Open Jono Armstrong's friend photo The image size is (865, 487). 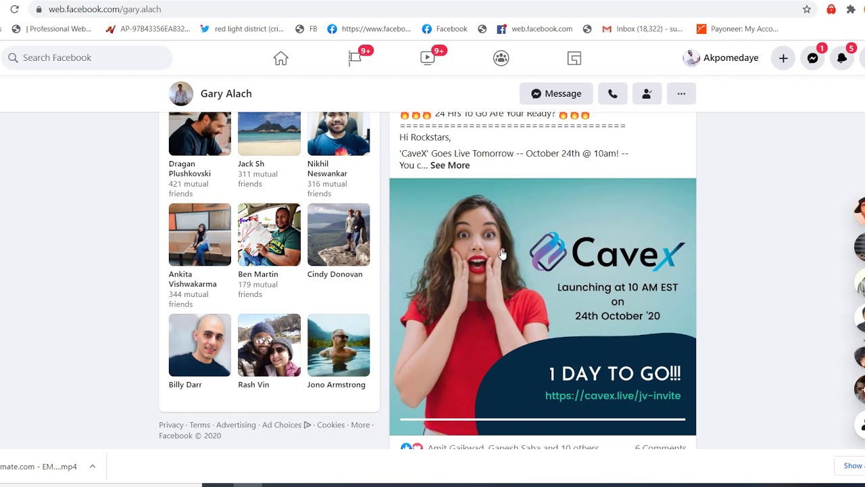(339, 345)
